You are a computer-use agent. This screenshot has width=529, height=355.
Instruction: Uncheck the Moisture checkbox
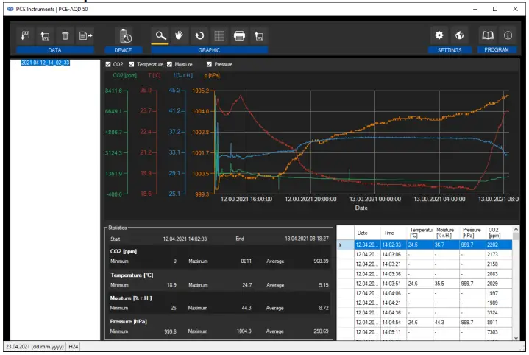coord(169,64)
